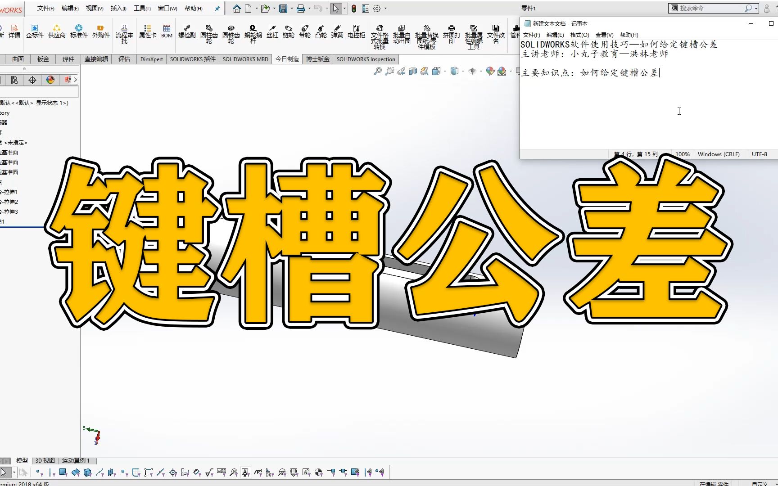The height and width of the screenshot is (486, 778).
Task: Toggle RealView appearance in view toolbar
Action: point(490,71)
